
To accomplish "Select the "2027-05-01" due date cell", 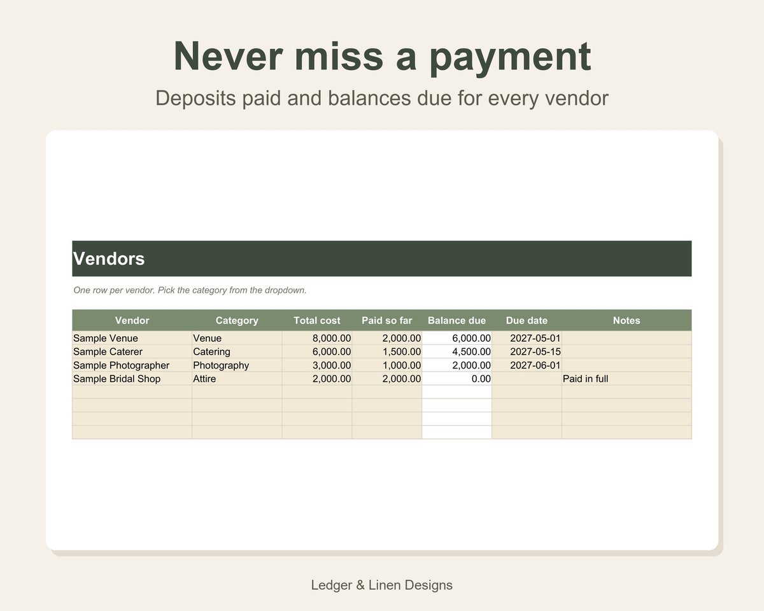I will click(527, 338).
